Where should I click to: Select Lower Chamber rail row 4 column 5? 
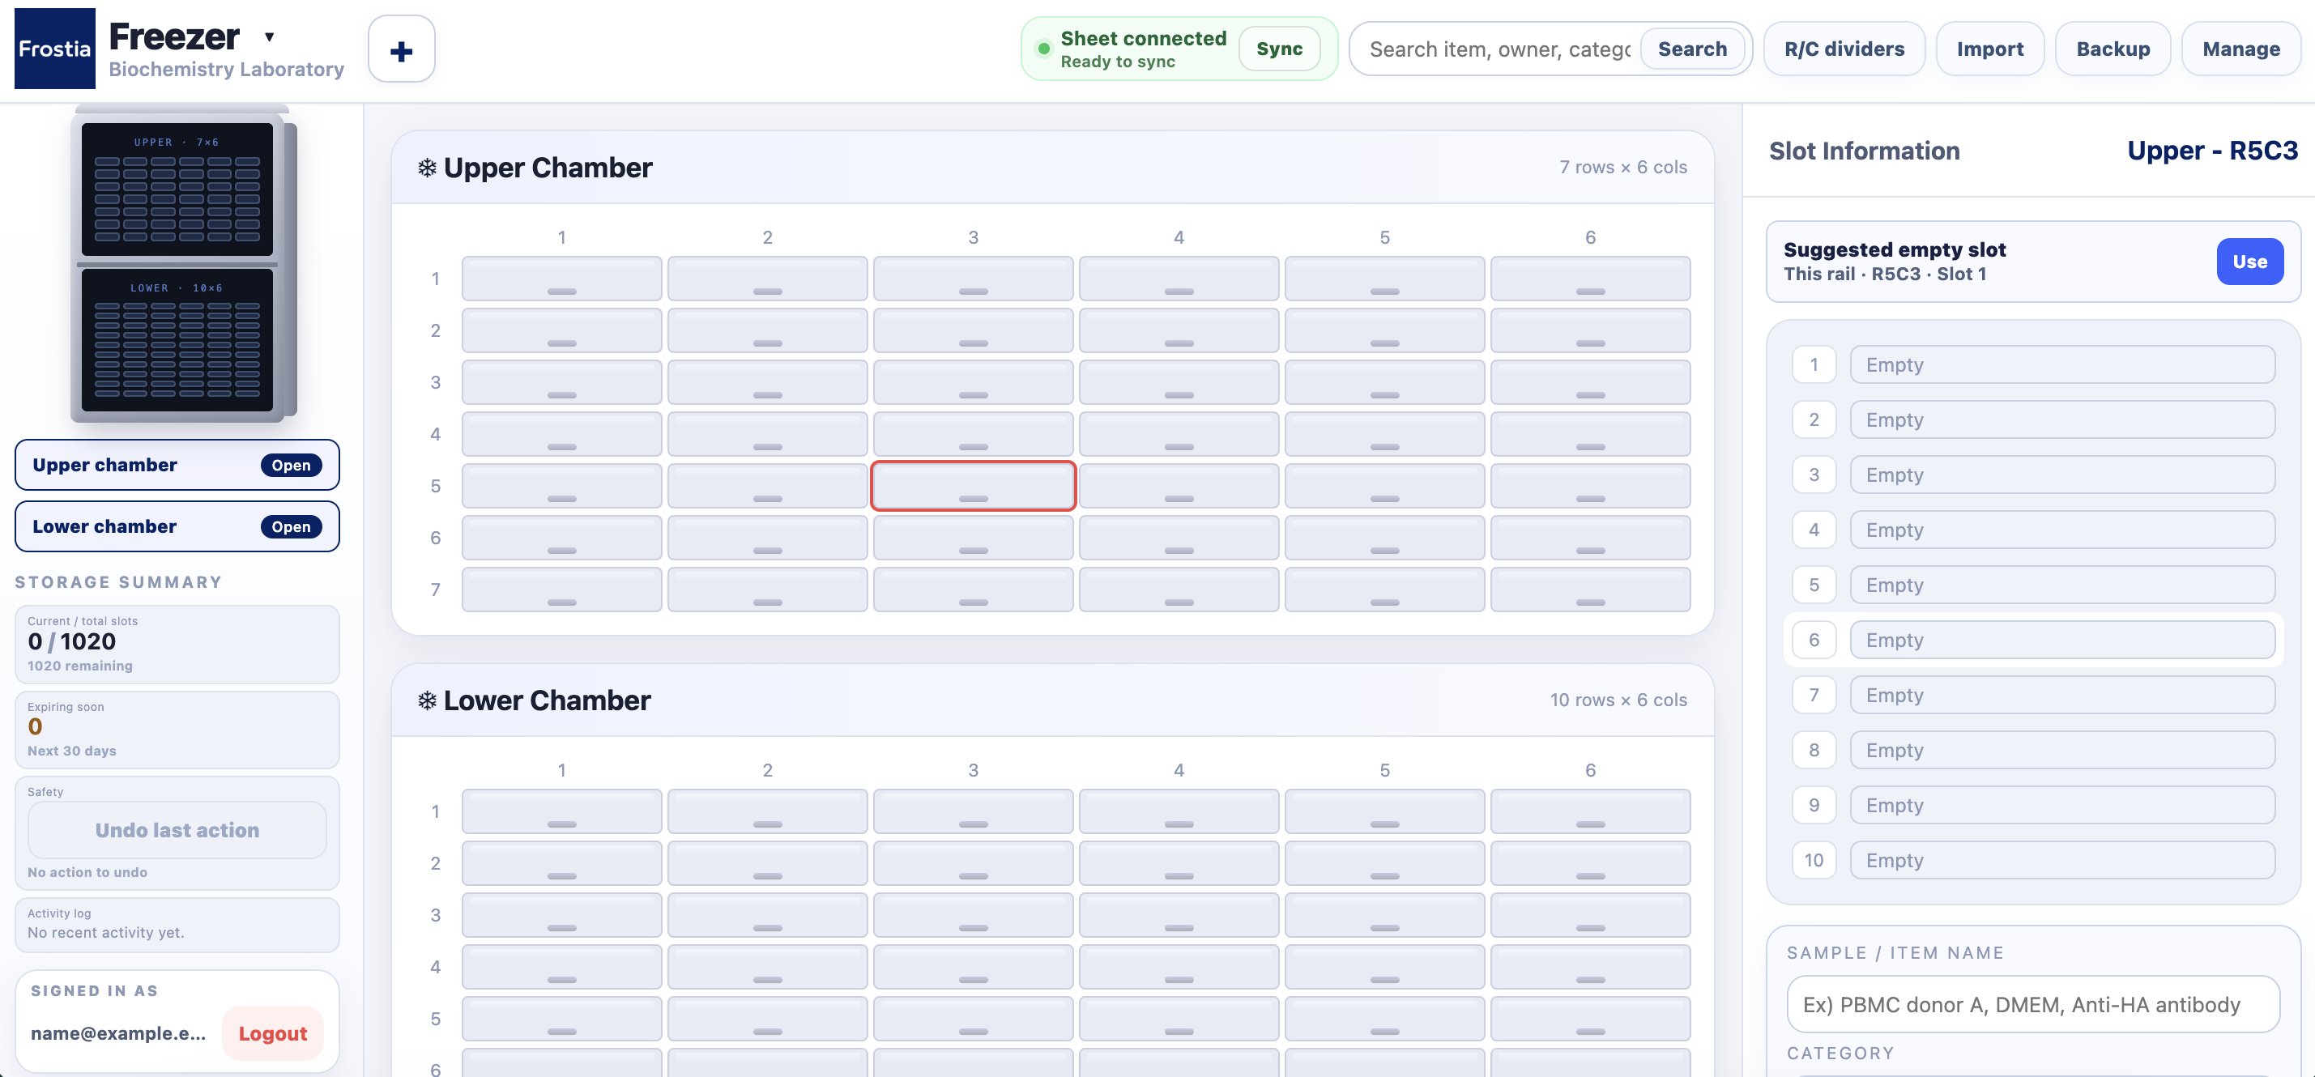[1384, 967]
